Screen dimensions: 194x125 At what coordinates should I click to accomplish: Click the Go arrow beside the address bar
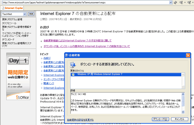click(x=175, y=3)
